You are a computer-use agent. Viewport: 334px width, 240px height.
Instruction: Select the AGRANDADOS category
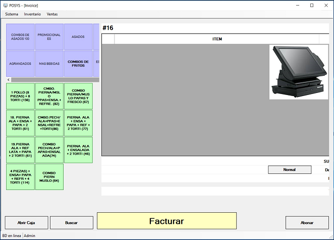[x=21, y=64]
